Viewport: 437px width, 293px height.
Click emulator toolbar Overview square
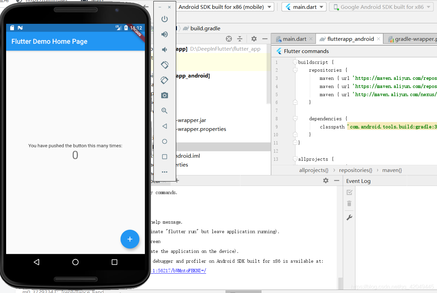[x=165, y=157]
